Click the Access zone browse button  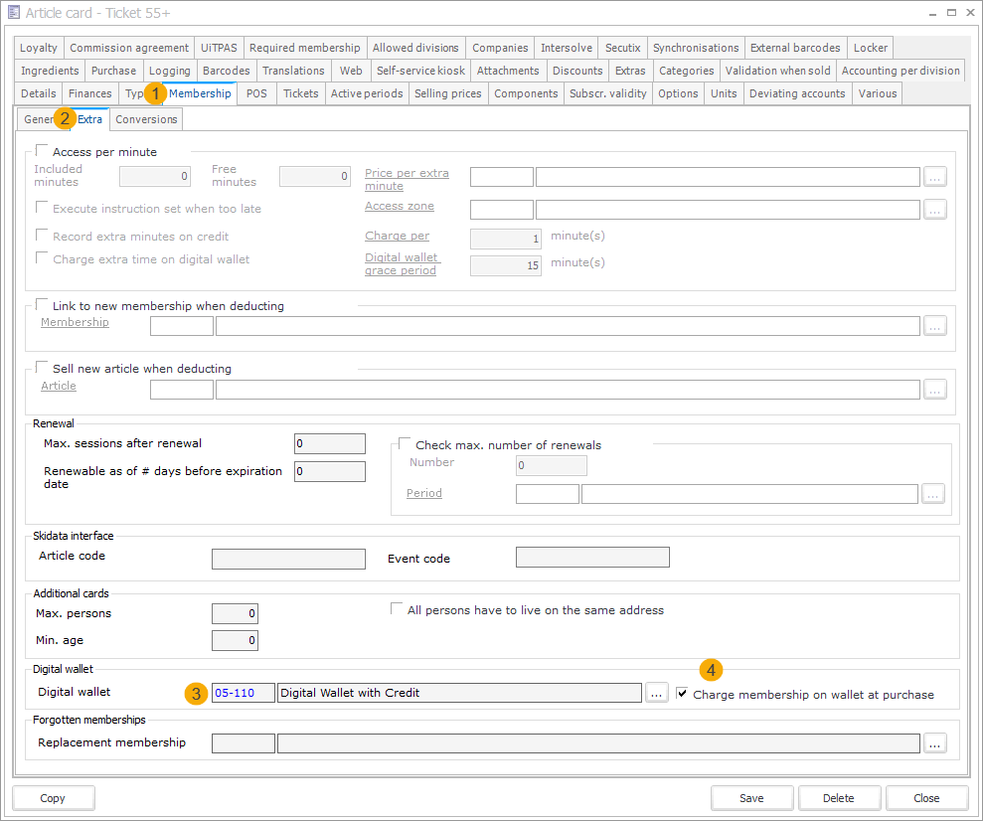pyautogui.click(x=934, y=210)
